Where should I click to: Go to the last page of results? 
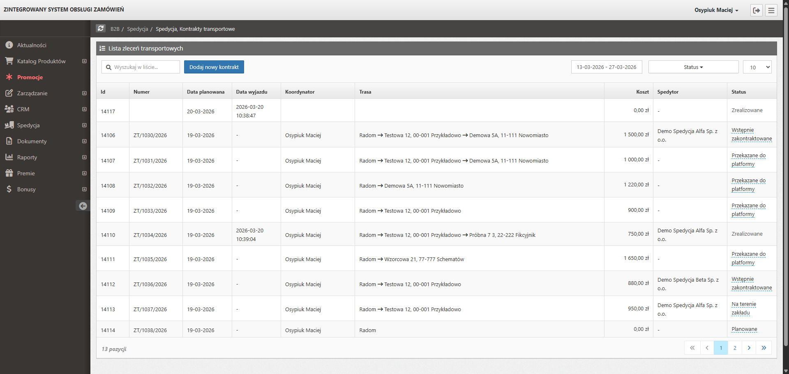pos(764,348)
